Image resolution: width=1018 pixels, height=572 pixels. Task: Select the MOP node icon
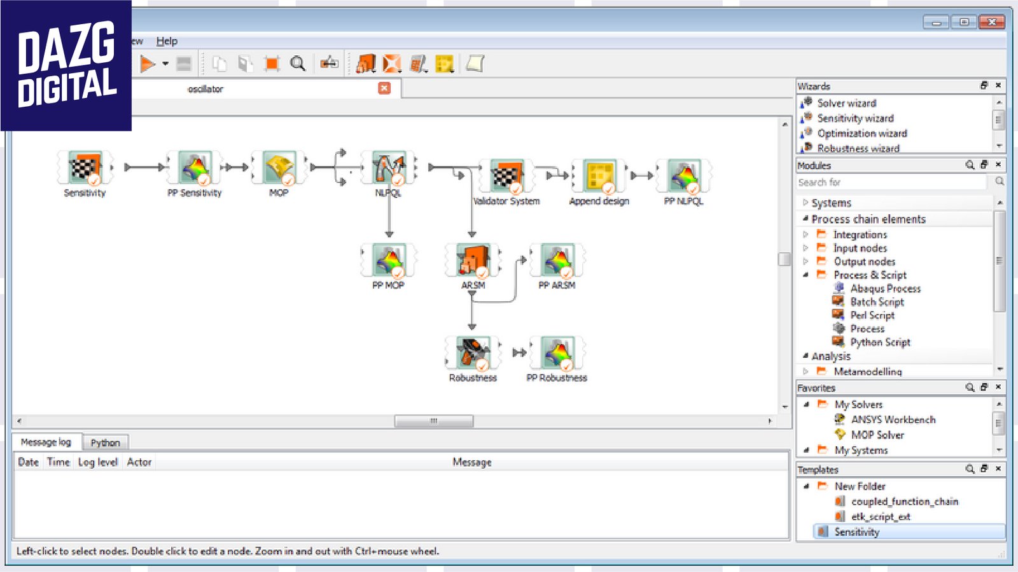tap(279, 168)
